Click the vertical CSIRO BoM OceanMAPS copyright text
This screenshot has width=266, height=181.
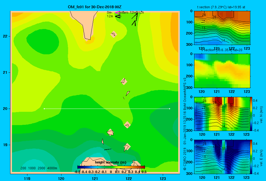(x=185, y=124)
